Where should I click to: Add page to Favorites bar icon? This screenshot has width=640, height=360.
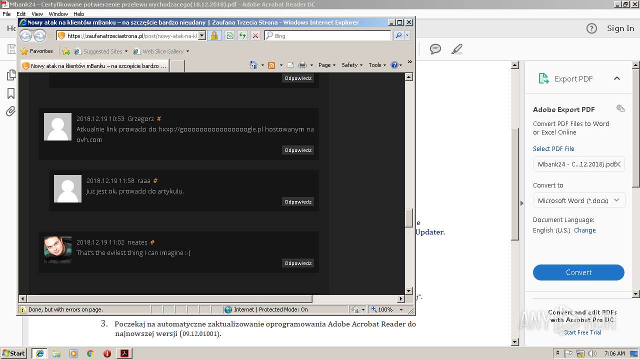pyautogui.click(x=66, y=51)
